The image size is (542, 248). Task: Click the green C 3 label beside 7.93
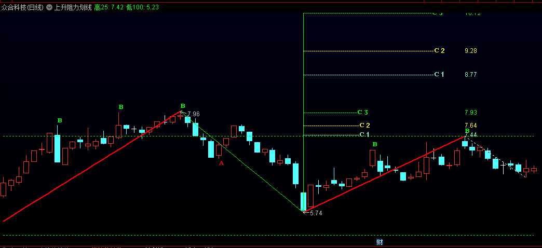coord(362,112)
